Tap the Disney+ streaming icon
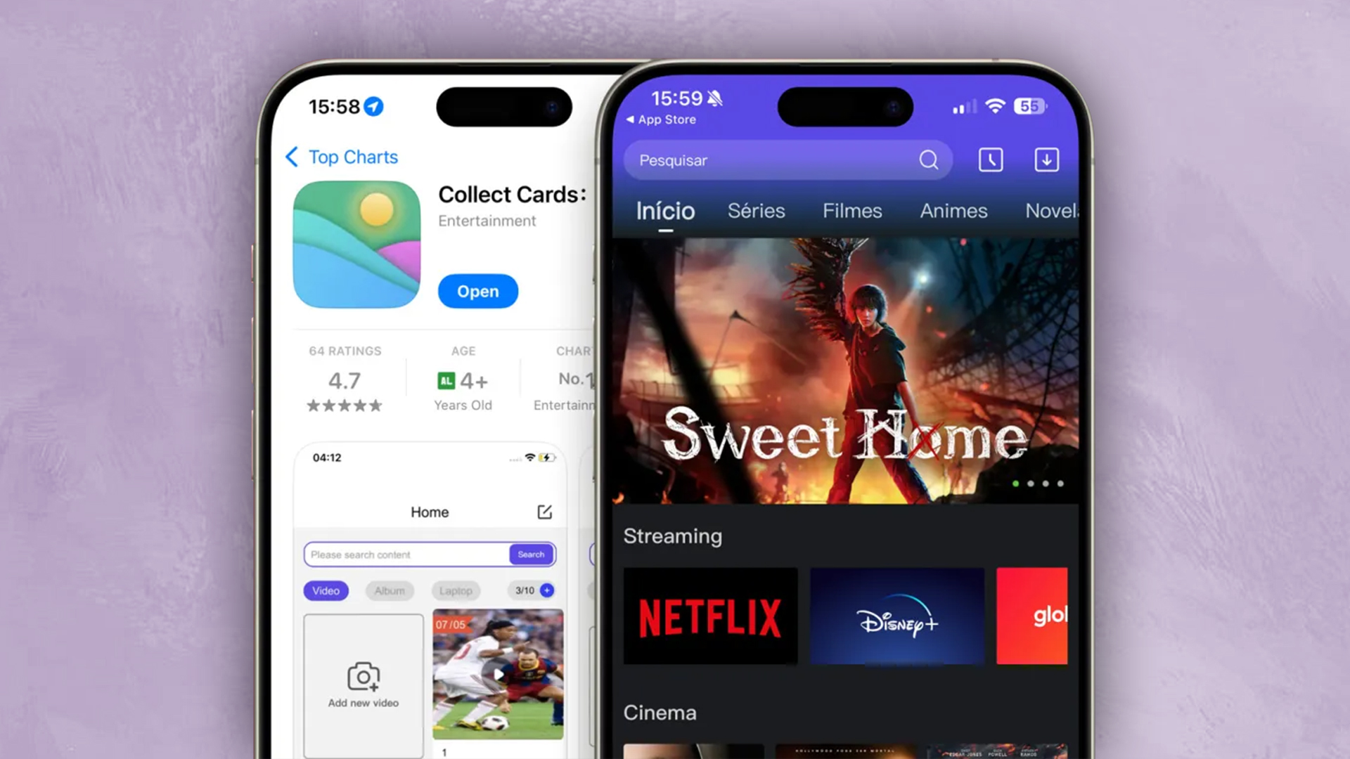This screenshot has width=1350, height=759. (896, 616)
